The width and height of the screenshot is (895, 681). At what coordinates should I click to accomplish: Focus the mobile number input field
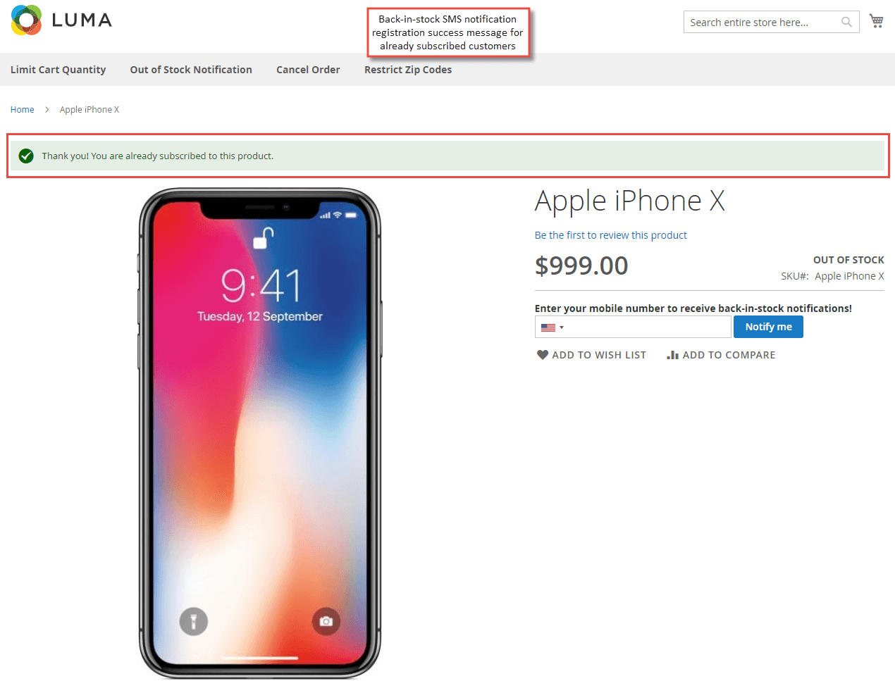coord(648,327)
